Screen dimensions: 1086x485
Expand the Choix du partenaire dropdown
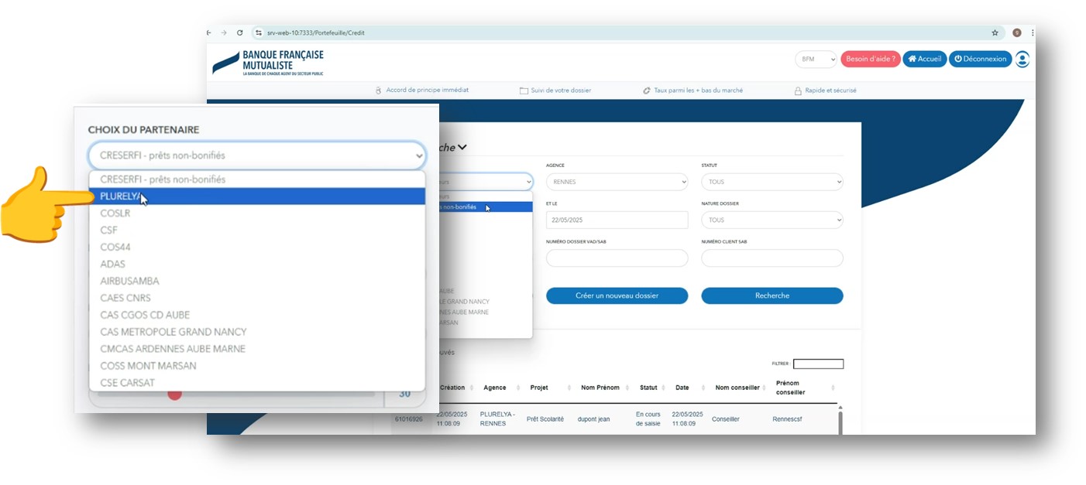[256, 155]
